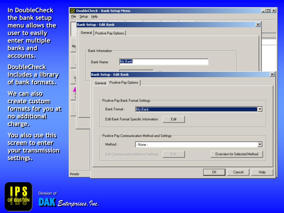Select Positive Pay Options tab in front dialog
The image size is (284, 213).
124,83
